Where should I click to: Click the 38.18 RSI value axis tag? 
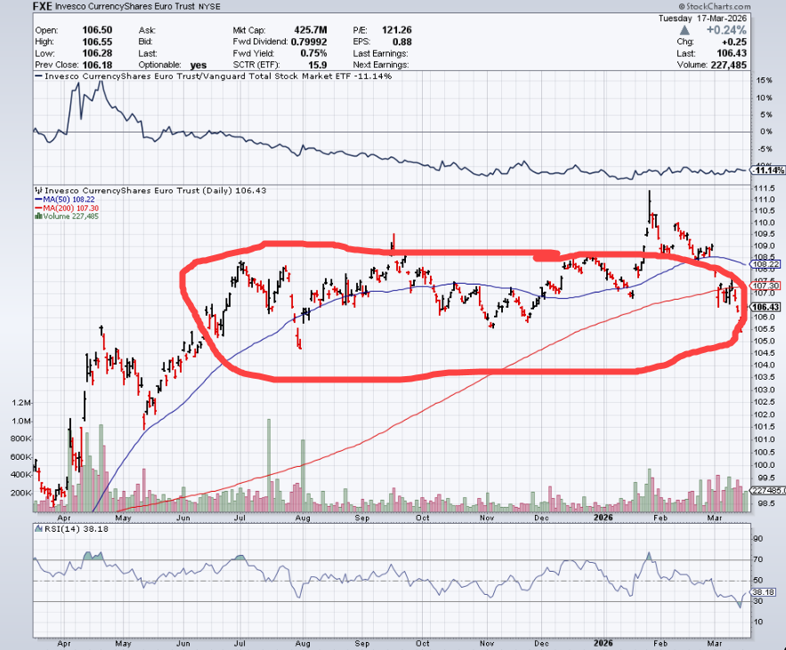pos(766,590)
